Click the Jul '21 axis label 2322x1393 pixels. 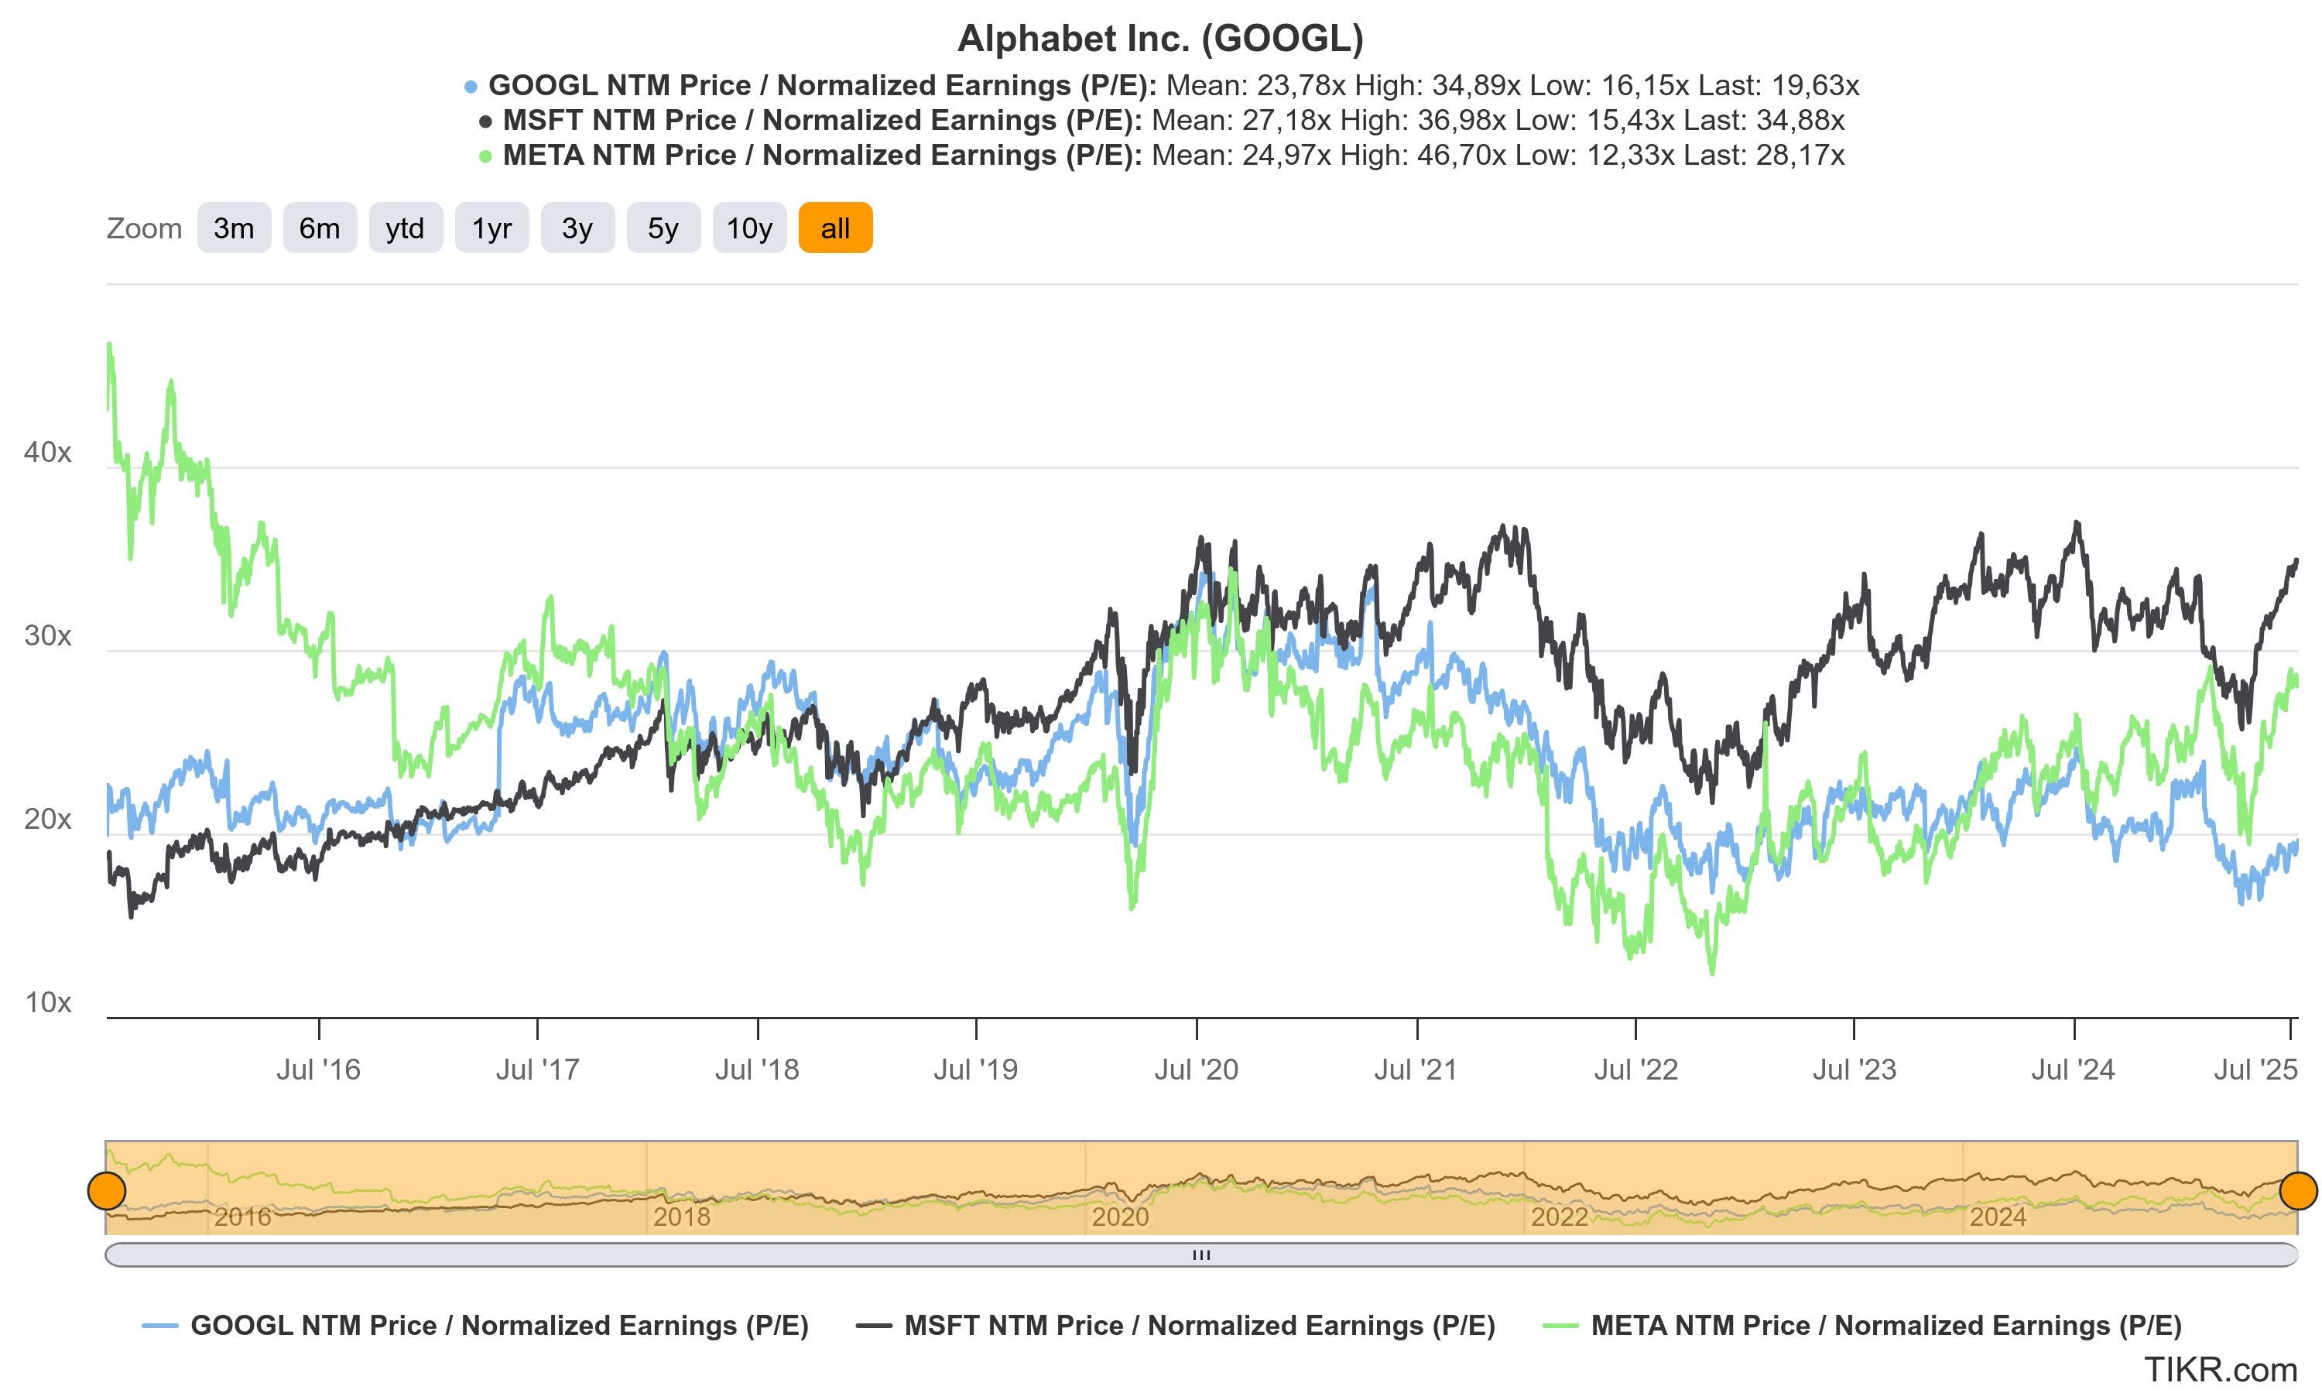(1416, 1070)
